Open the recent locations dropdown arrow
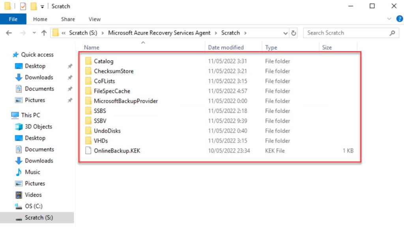The width and height of the screenshot is (404, 227). tap(34, 33)
